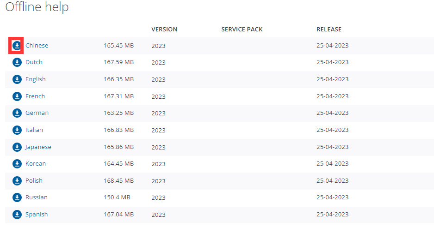The width and height of the screenshot is (434, 227).
Task: Click the download icon beside Italian
Action: tap(17, 130)
